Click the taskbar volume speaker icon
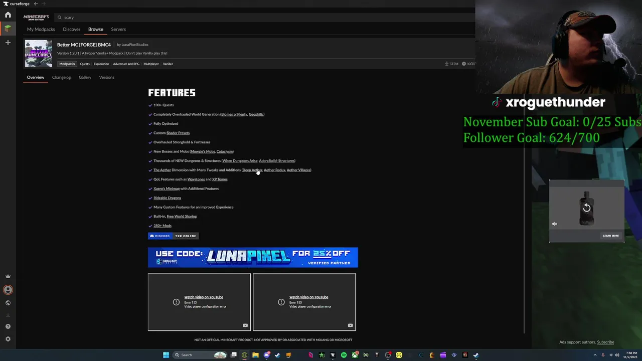The image size is (642, 361). (x=617, y=355)
